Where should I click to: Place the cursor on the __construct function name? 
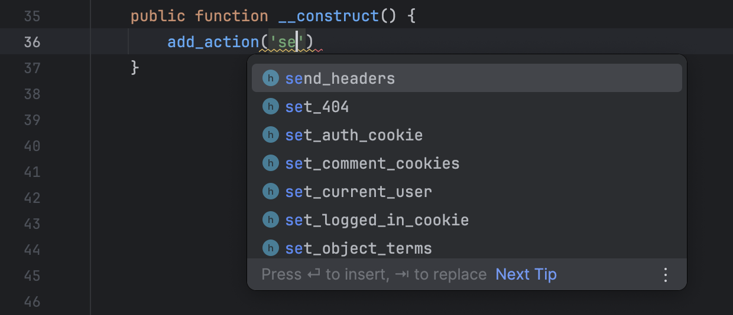point(328,16)
